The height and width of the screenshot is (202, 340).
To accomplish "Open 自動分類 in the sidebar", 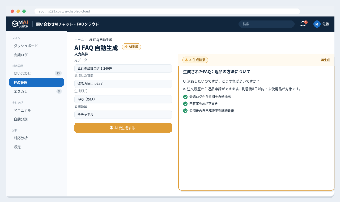I will (36, 119).
